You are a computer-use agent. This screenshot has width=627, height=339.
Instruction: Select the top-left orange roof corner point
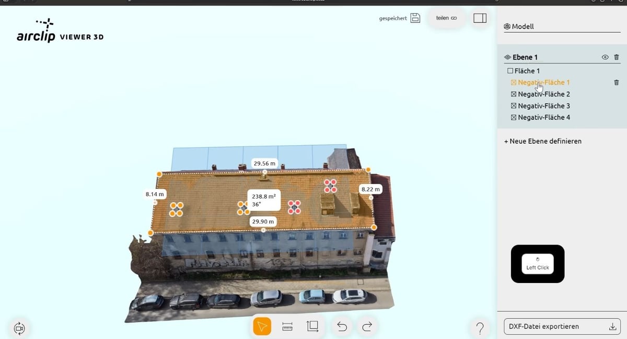point(159,174)
